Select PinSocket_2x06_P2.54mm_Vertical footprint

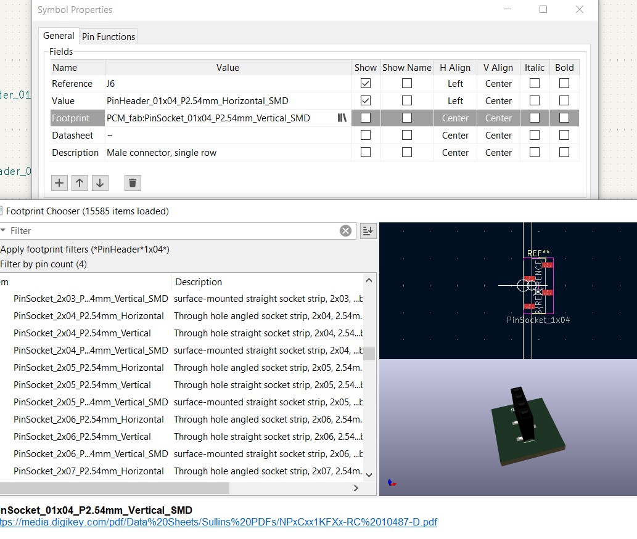pyautogui.click(x=82, y=437)
